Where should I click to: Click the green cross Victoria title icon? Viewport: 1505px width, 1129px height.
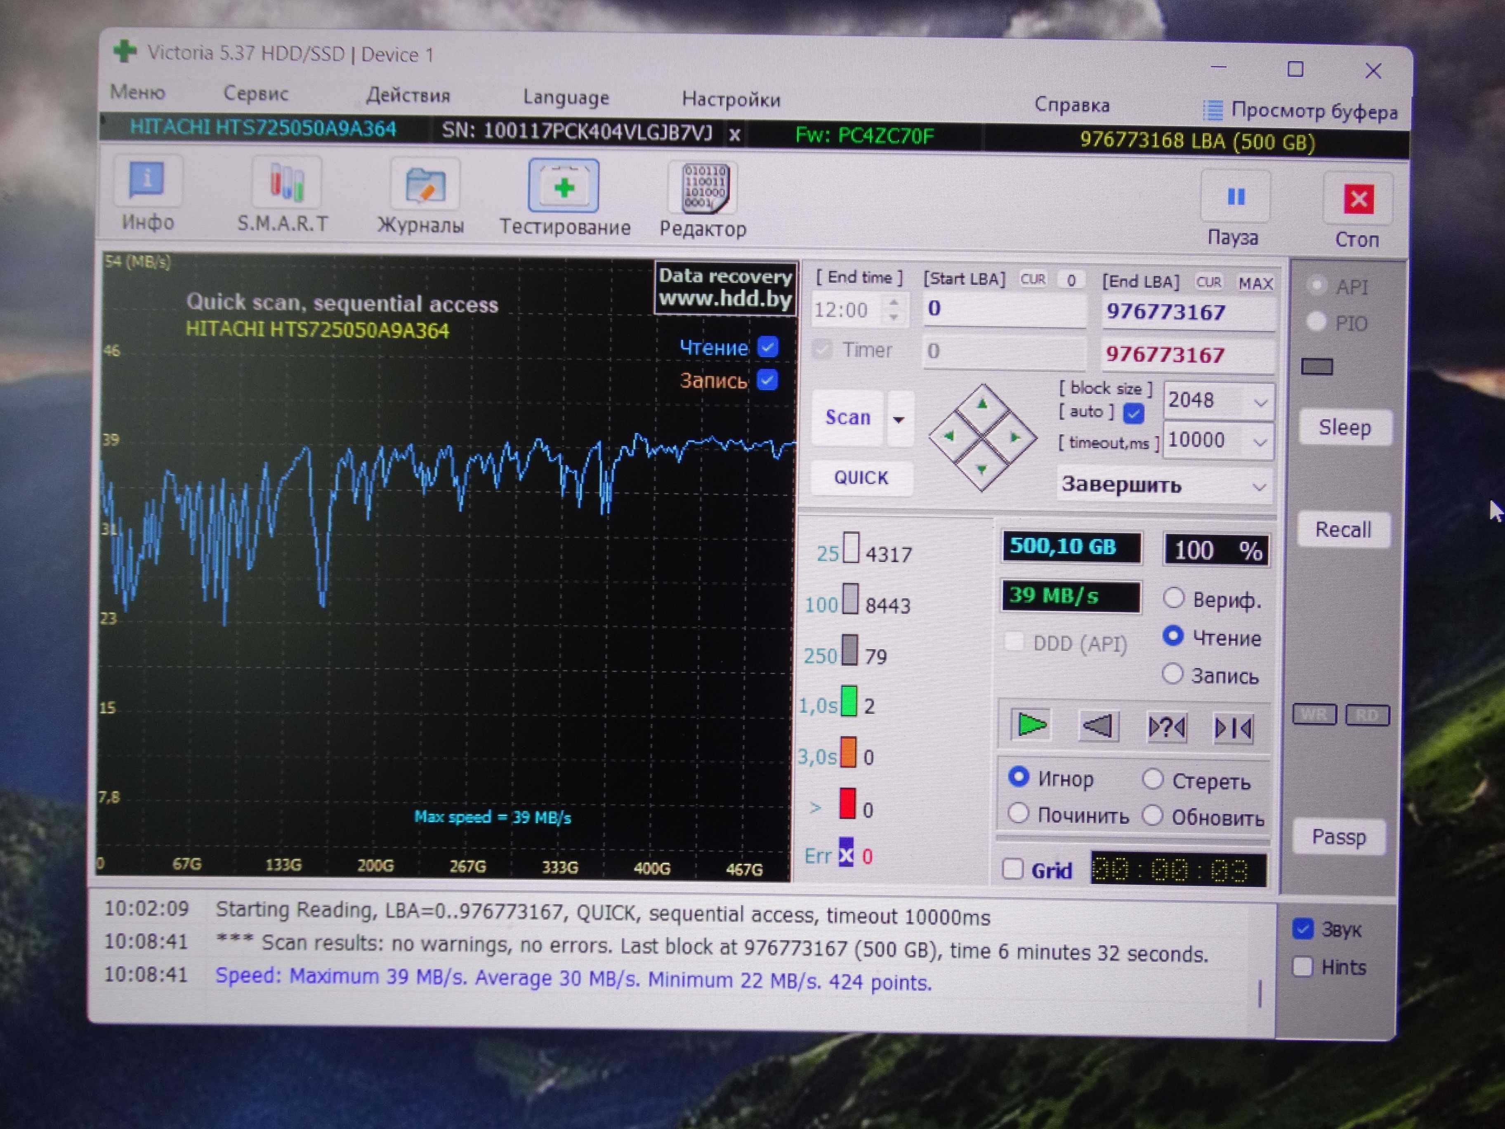tap(125, 51)
